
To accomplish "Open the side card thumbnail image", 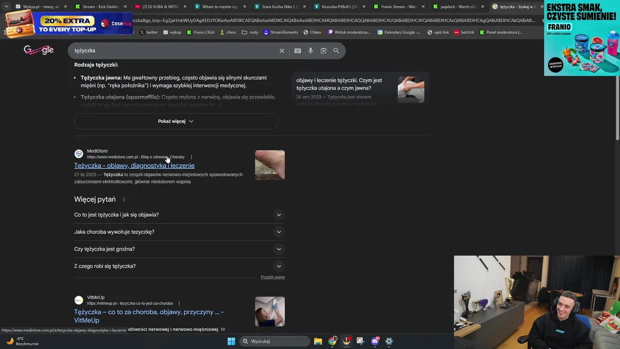I will (x=411, y=90).
